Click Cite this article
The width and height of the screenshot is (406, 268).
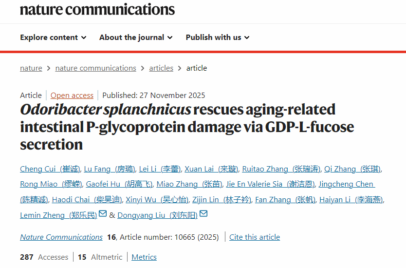[255, 237]
